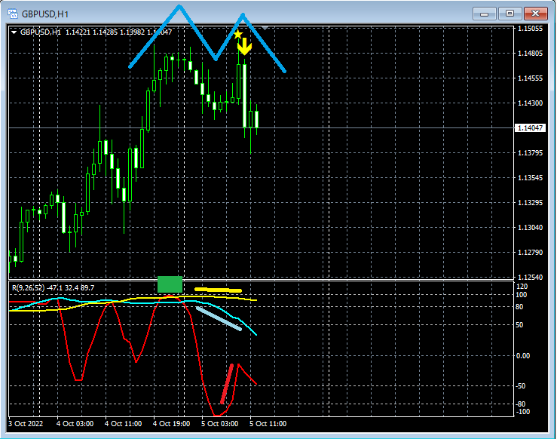Click the 4 Oct 03:00 time label
This screenshot has width=557, height=439.
pos(75,424)
